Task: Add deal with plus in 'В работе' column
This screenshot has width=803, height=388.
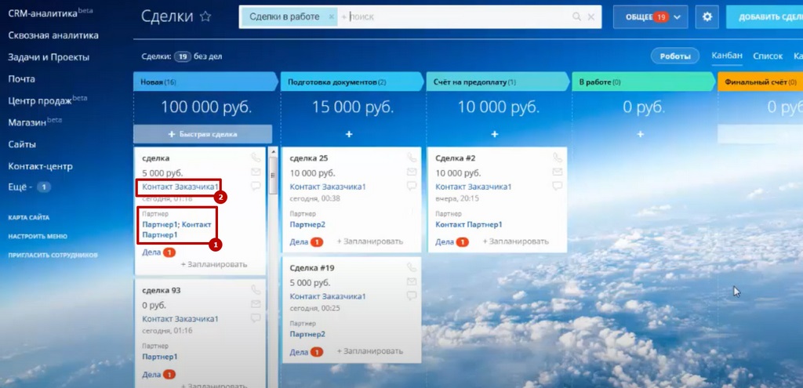Action: (640, 134)
